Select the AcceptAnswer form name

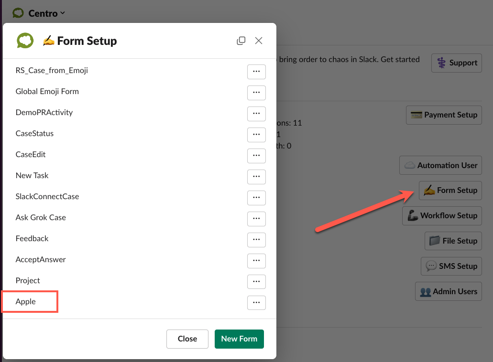click(41, 260)
